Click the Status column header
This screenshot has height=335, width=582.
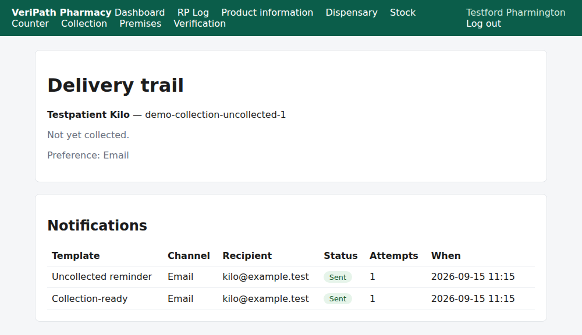(340, 256)
